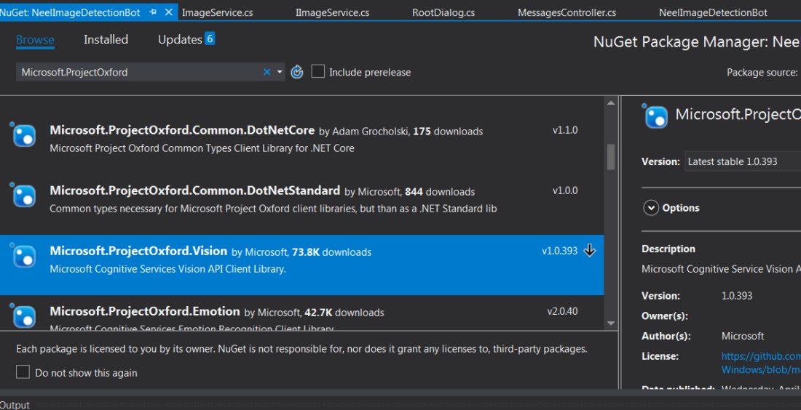This screenshot has height=410, width=801.
Task: Check Do not show this again
Action: tap(23, 372)
